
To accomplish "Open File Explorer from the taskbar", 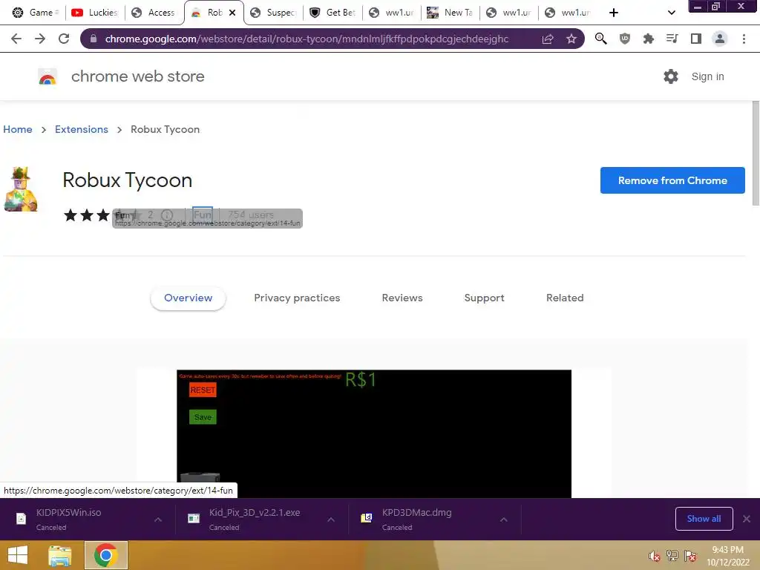I will click(x=60, y=555).
